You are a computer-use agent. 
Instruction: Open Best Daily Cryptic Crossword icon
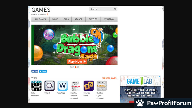(x=102, y=86)
